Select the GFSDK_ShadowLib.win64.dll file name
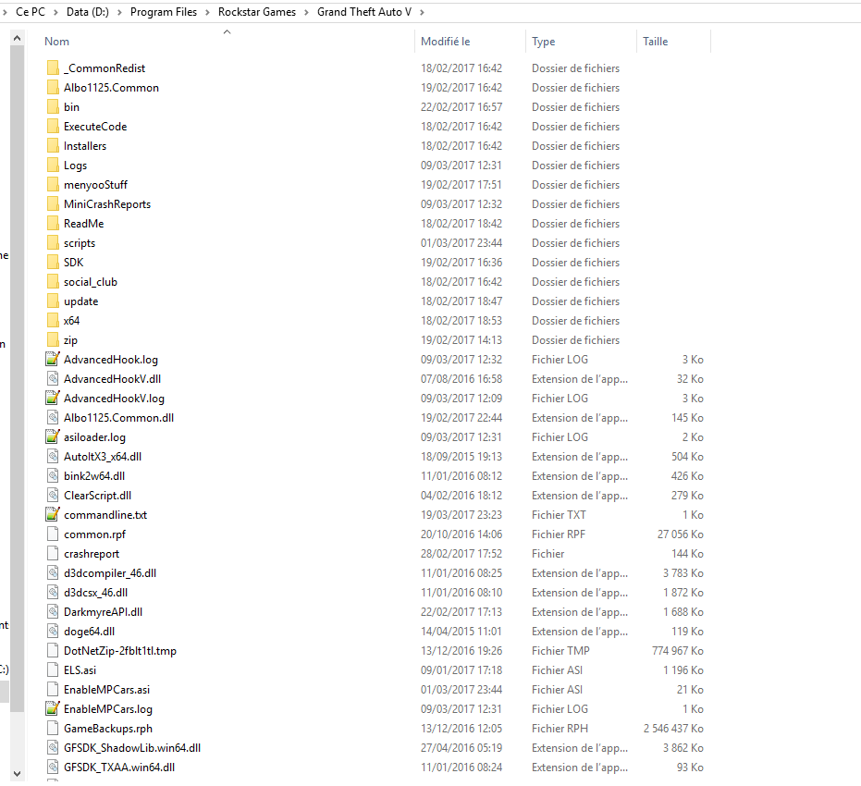 [131, 748]
